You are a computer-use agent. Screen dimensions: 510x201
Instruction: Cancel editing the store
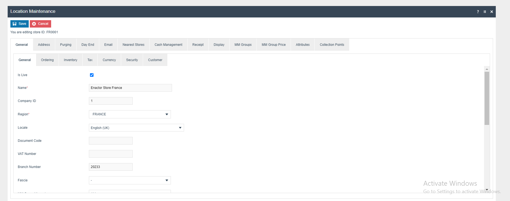point(40,24)
